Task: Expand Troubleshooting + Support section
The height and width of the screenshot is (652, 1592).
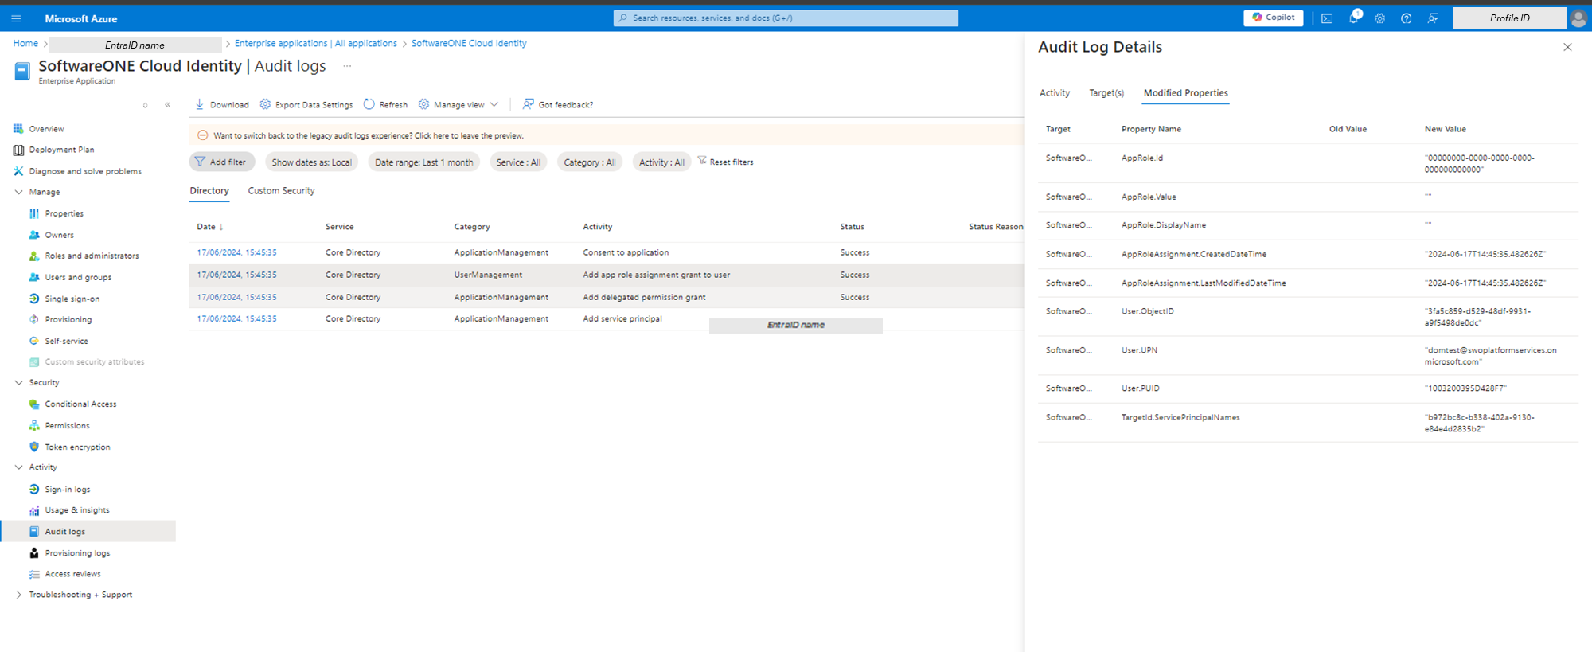Action: click(x=19, y=595)
